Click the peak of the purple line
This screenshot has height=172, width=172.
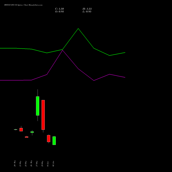coord(63,50)
